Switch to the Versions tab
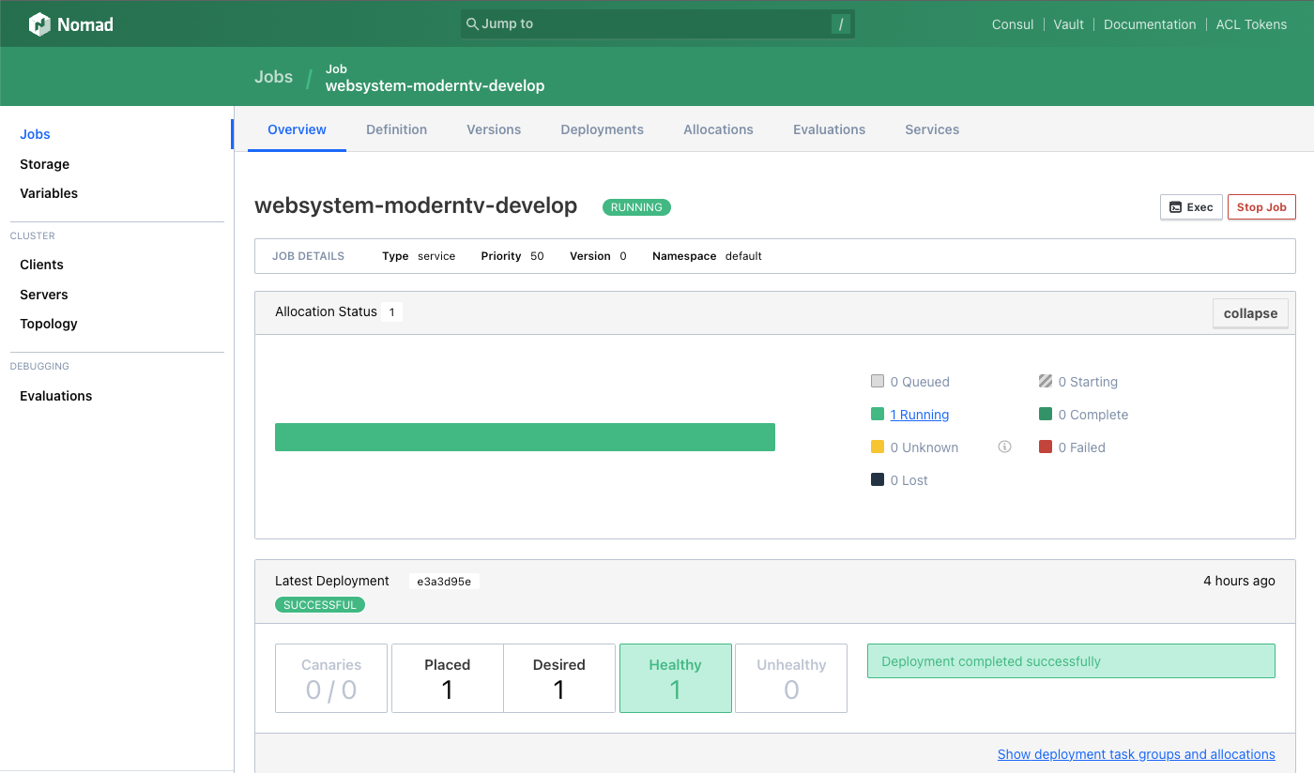The width and height of the screenshot is (1314, 773). 494,129
